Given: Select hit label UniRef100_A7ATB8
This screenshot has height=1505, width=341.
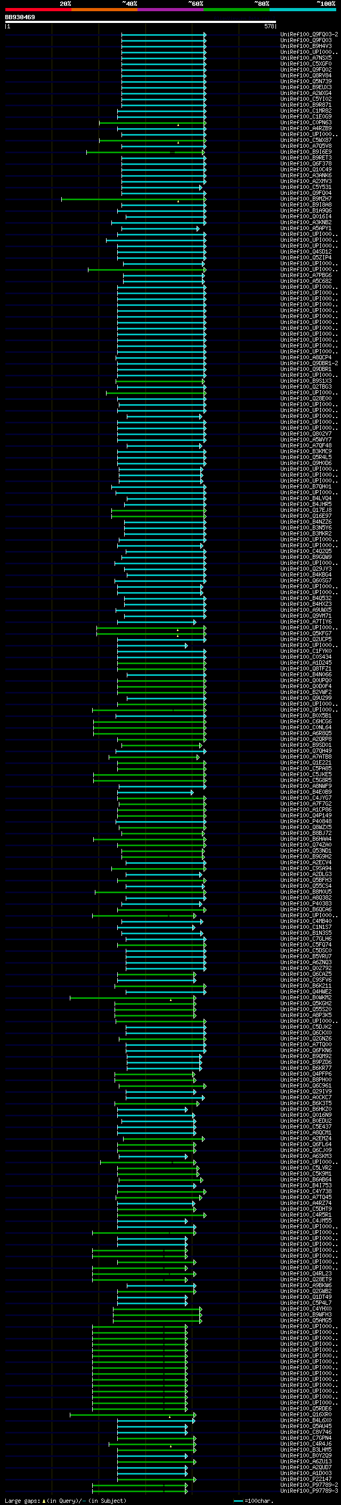Looking at the screenshot, I should click(306, 757).
